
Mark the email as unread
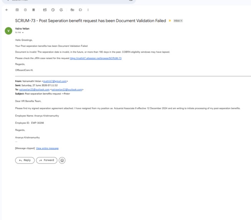click(x=45, y=10)
